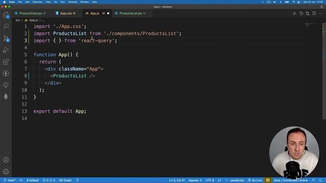Open the tree-shaped extension icon in the activity bar

coord(6,85)
